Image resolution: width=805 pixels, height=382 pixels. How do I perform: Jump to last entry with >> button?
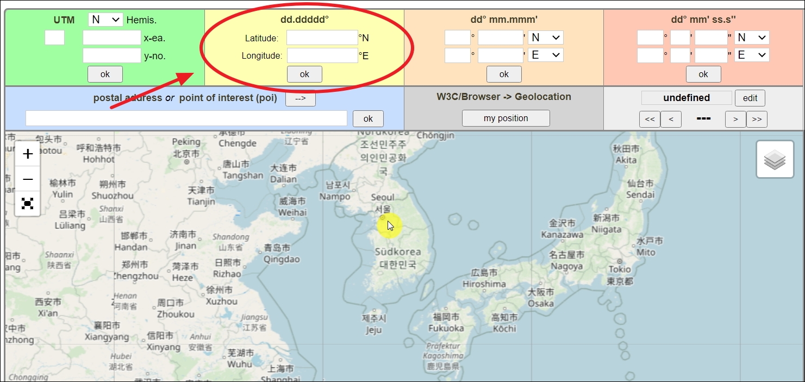(757, 119)
